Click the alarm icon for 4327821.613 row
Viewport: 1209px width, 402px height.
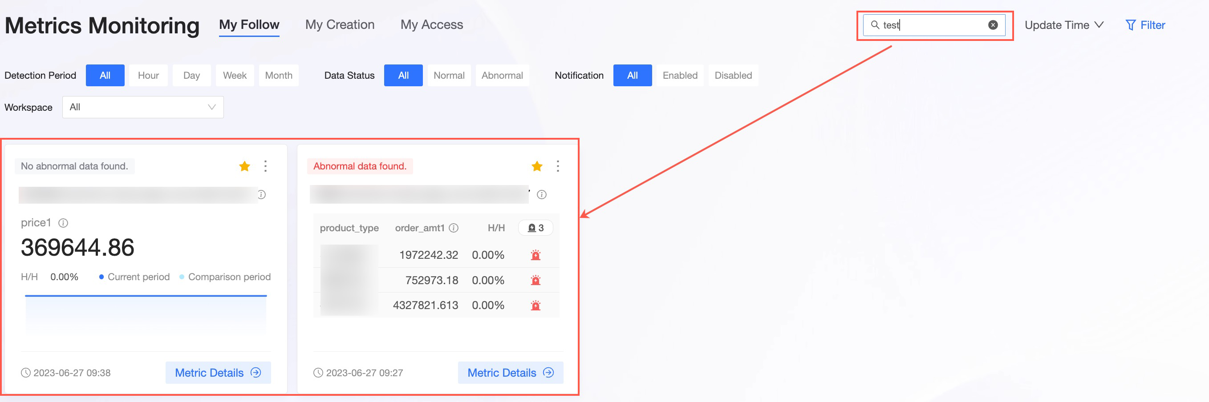tap(536, 306)
